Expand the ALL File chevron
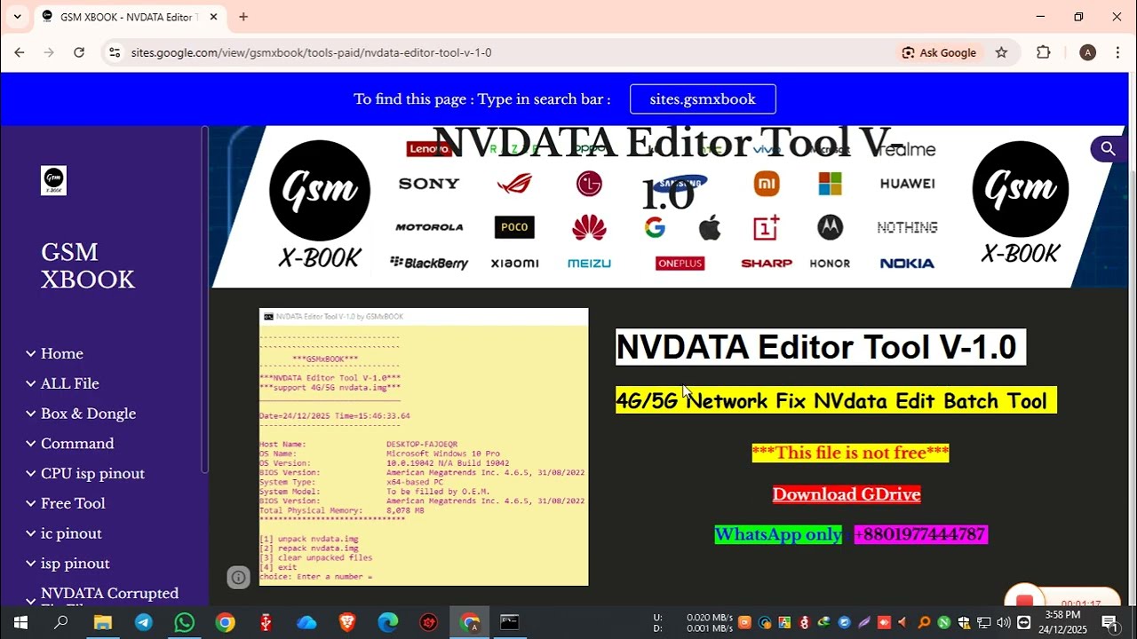This screenshot has width=1137, height=639. 31,383
